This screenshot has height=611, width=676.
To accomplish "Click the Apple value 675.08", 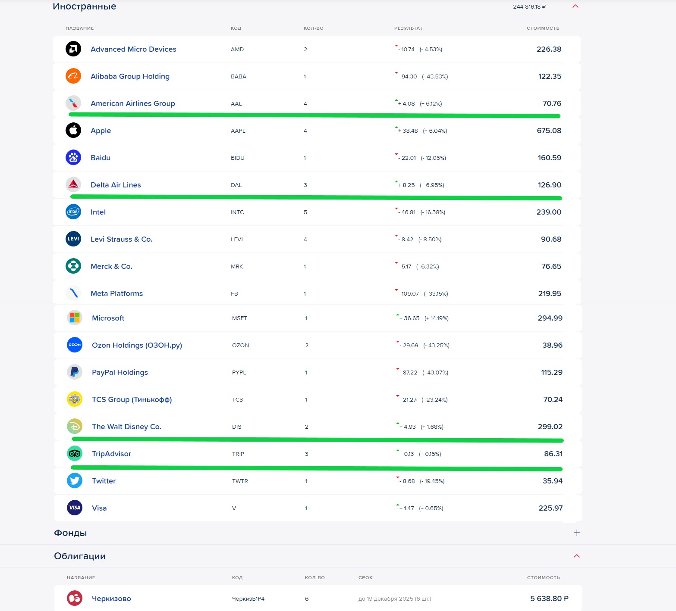I will coord(549,131).
